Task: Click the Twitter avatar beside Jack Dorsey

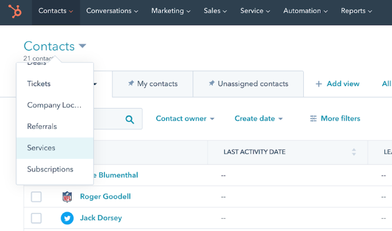Action: (x=67, y=218)
